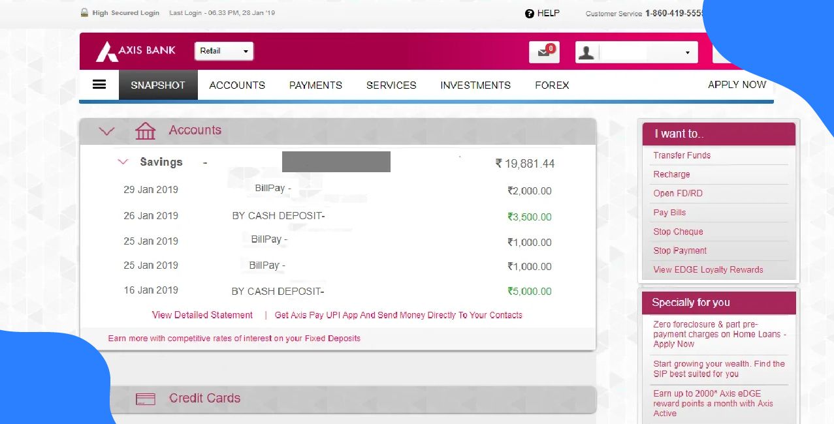This screenshot has height=424, width=834.
Task: Click the Accounts home icon
Action: 145,130
